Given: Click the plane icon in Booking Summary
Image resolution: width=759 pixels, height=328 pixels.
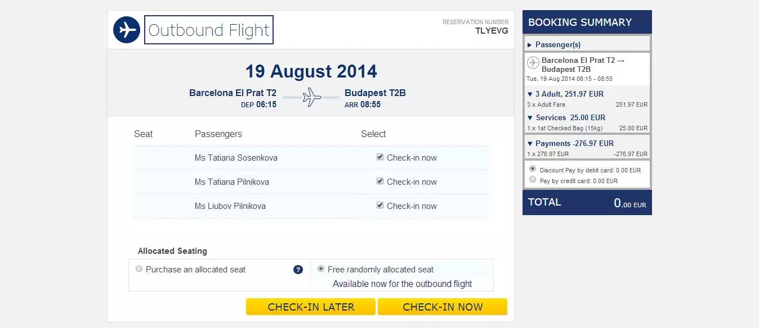Looking at the screenshot, I should click(533, 63).
